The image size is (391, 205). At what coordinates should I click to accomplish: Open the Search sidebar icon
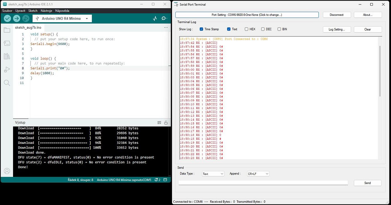pyautogui.click(x=7, y=83)
